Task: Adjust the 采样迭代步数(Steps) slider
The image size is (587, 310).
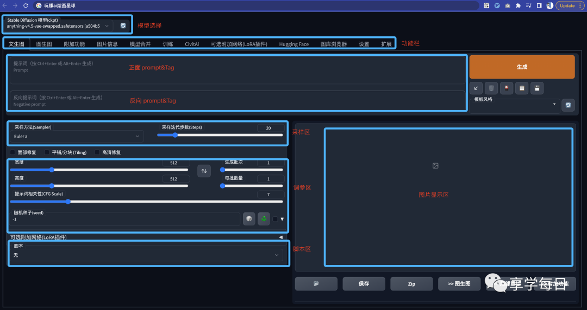Action: [x=220, y=135]
